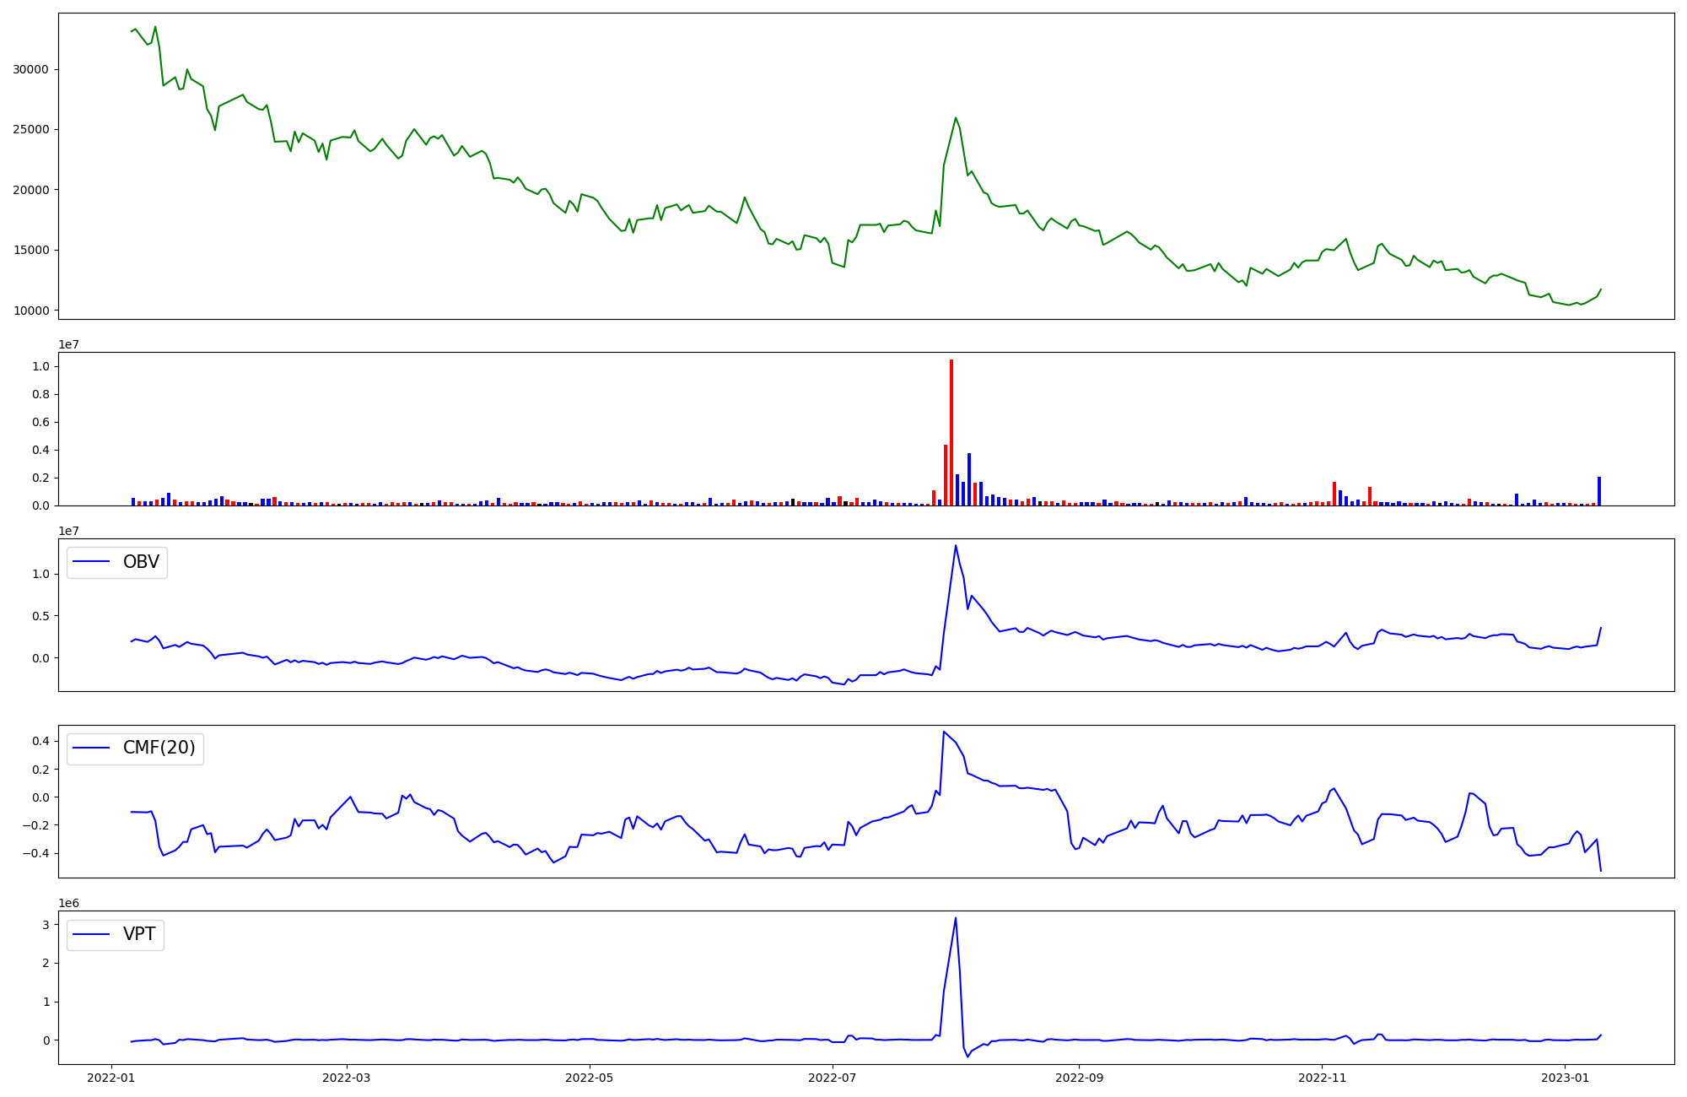
Task: Click the peak of the VPT spike
Action: click(x=956, y=918)
